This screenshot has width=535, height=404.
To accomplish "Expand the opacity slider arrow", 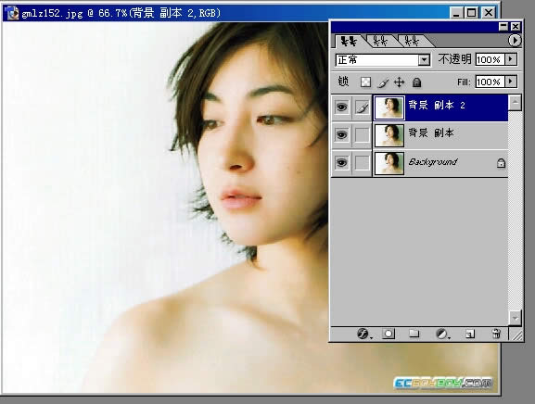I will point(511,59).
